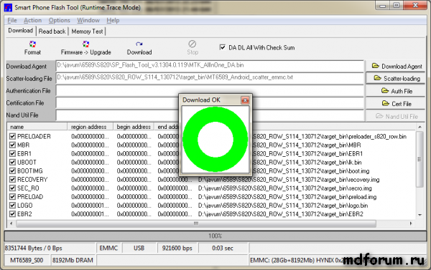Uncheck the SEC_RO partition checkbox
The height and width of the screenshot is (270, 431).
12,188
